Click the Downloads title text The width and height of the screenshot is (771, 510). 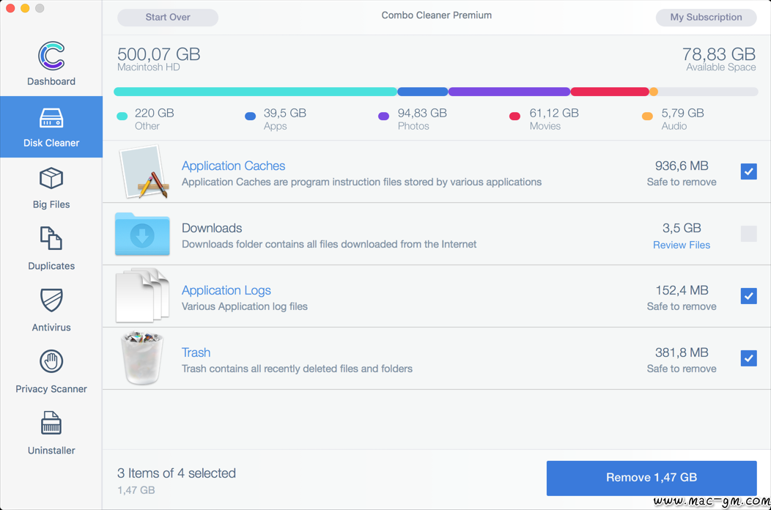point(212,228)
